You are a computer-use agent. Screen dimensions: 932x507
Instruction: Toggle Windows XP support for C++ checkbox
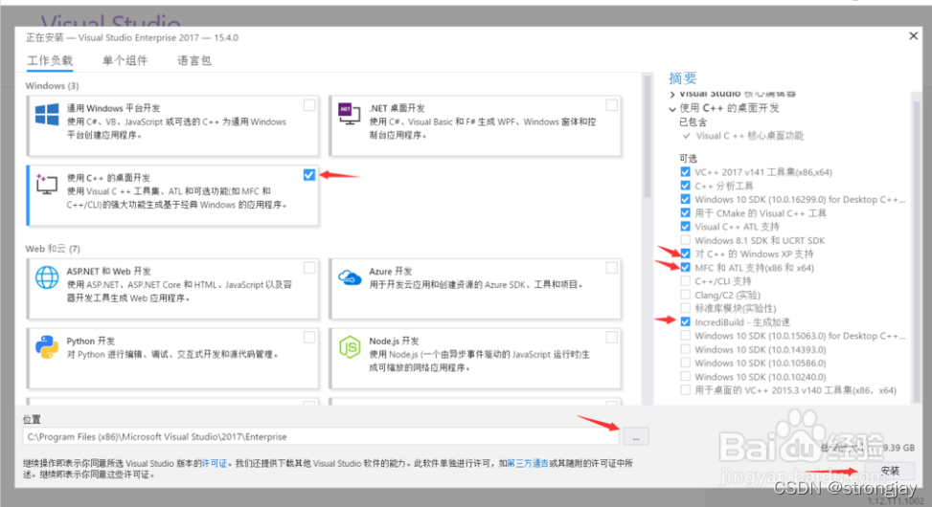(685, 254)
